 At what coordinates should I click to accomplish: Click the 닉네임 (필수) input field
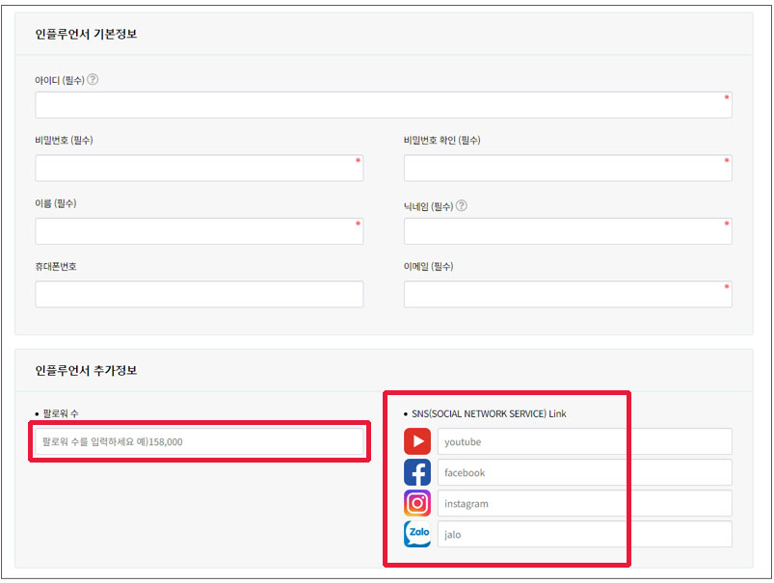tap(568, 231)
